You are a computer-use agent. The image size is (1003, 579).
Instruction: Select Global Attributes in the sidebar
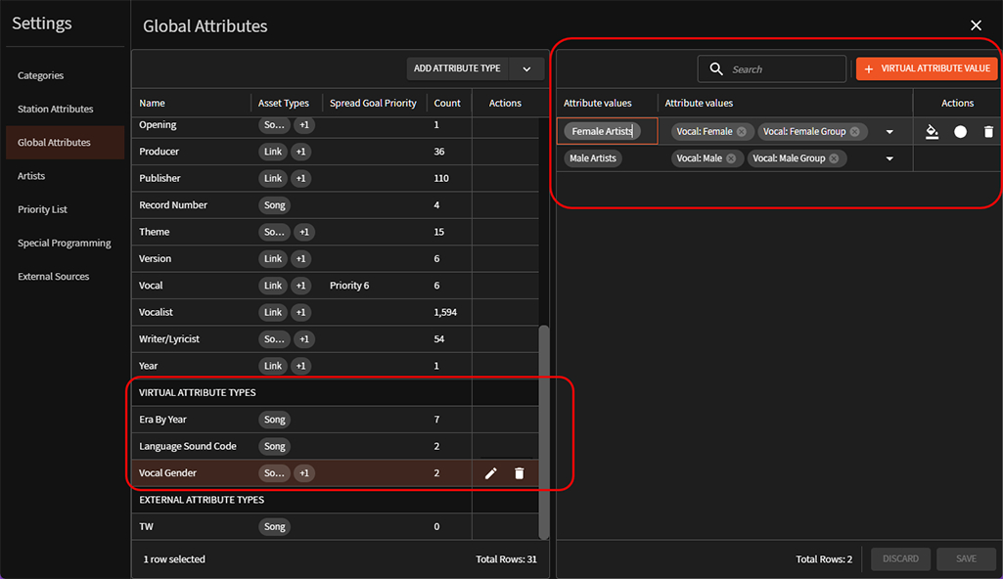coord(66,143)
